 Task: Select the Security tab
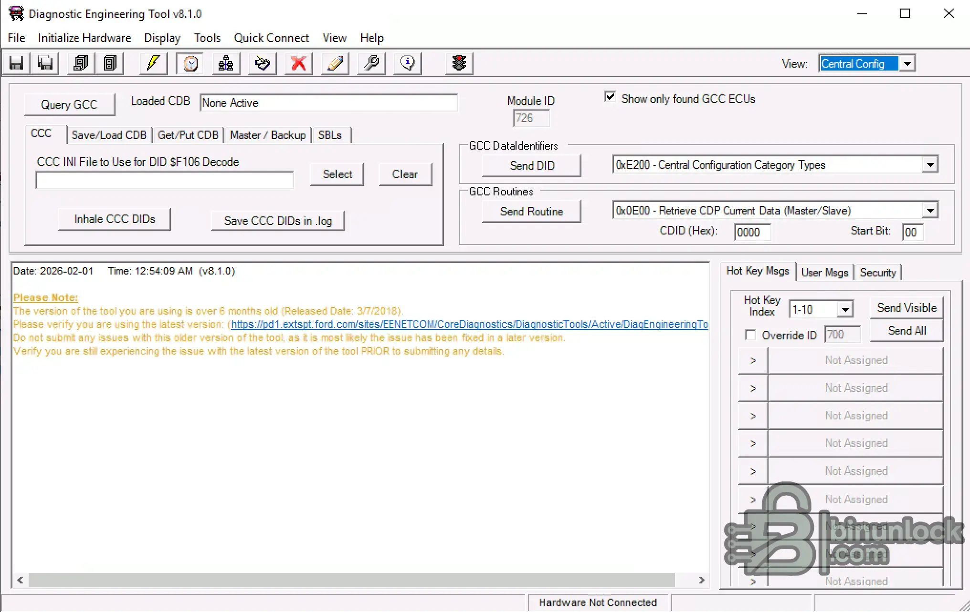click(x=878, y=273)
